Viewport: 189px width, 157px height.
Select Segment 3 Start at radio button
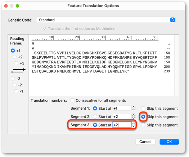coord(95,125)
